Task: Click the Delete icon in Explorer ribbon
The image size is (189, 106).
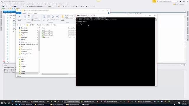Action: point(53,17)
